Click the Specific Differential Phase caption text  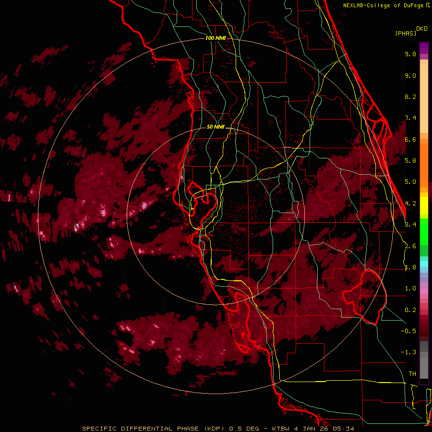click(x=218, y=429)
